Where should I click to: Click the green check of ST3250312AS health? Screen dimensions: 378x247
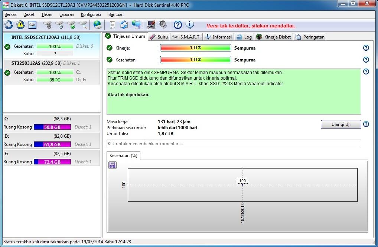[7, 72]
